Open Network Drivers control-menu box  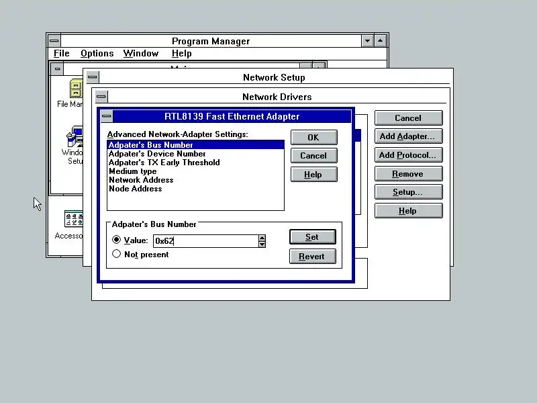click(x=101, y=97)
